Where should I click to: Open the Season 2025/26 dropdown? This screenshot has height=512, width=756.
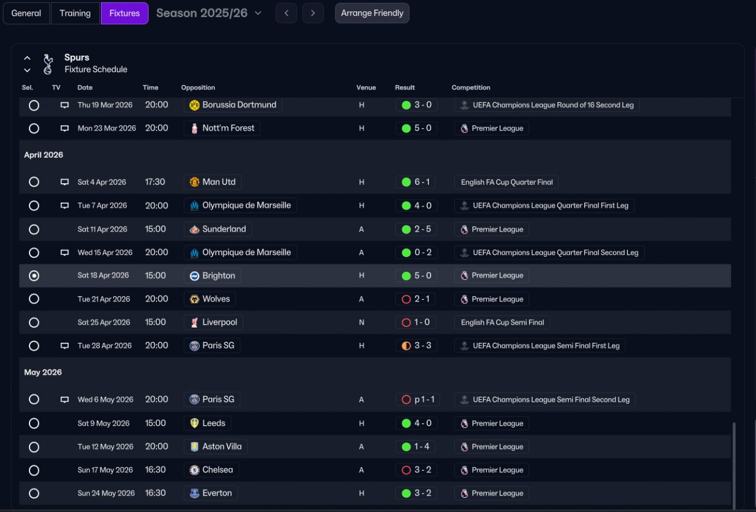(209, 13)
